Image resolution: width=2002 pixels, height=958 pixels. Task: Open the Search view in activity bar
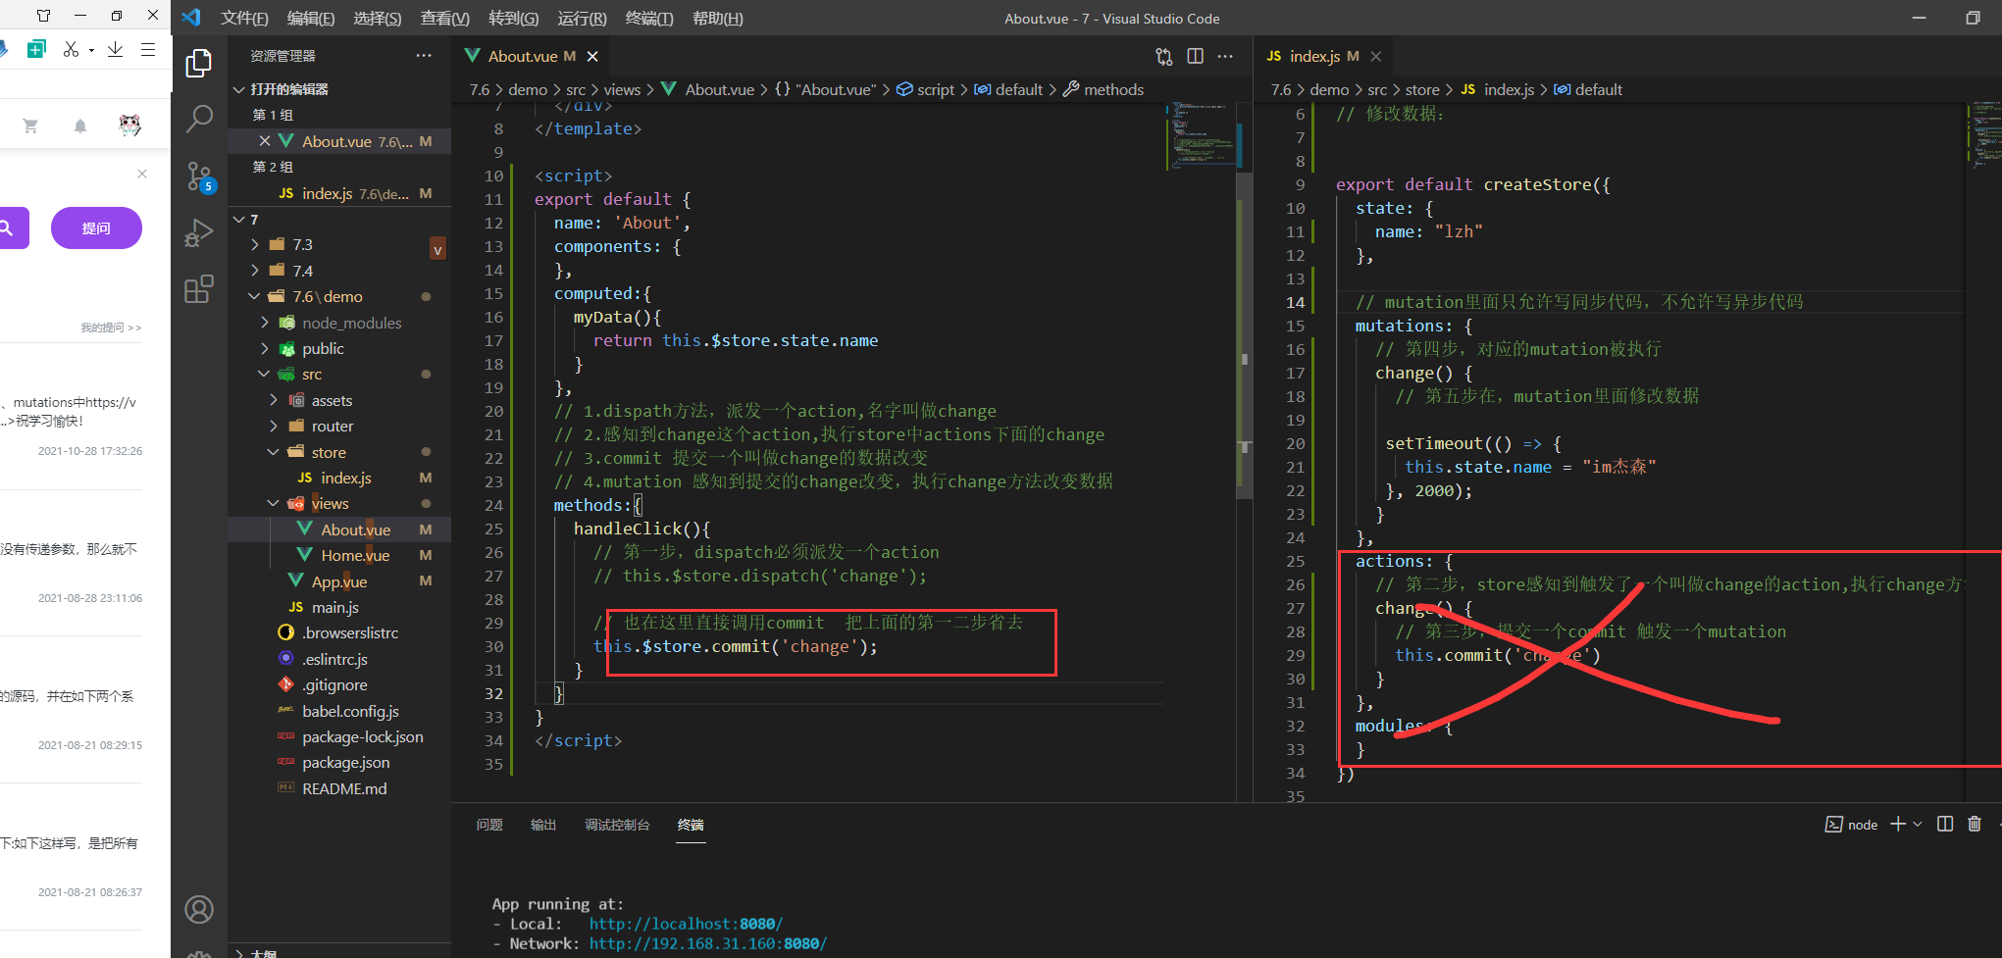(199, 120)
